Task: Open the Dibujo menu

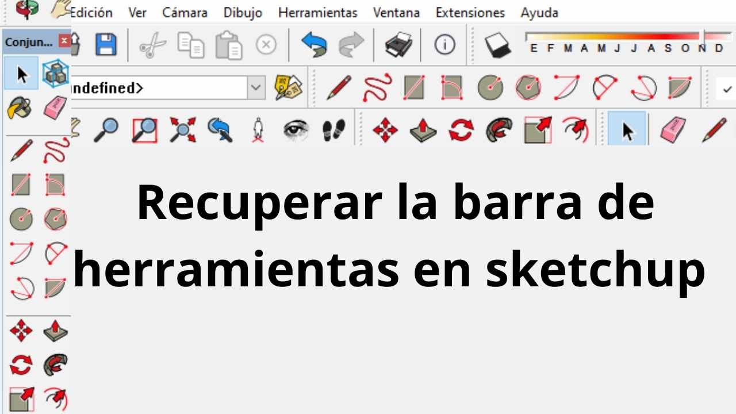Action: point(243,12)
